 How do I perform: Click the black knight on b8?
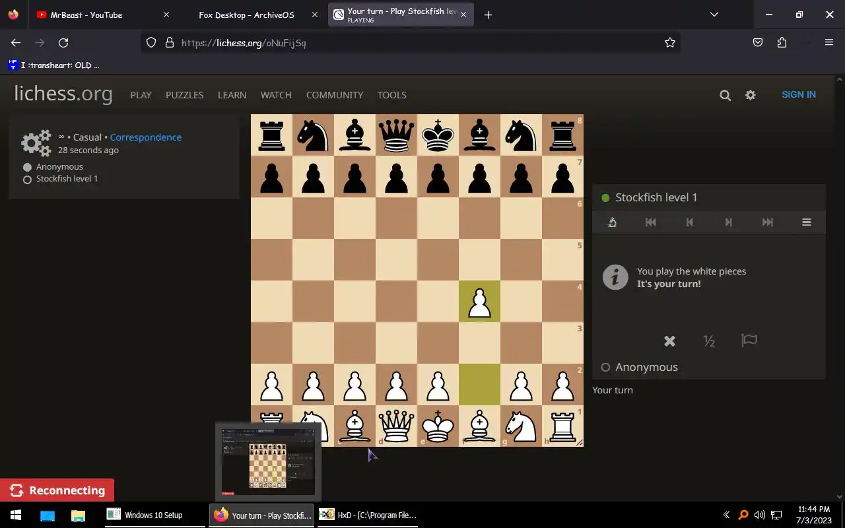pos(313,135)
